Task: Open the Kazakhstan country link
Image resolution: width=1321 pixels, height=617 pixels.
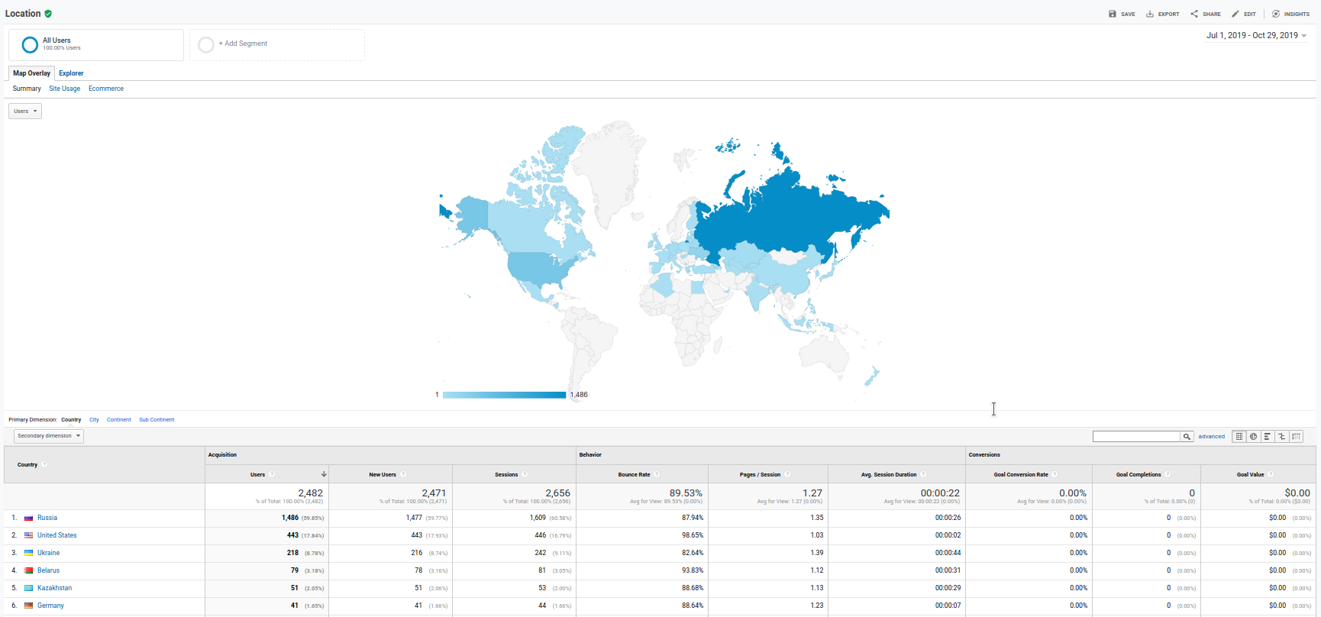Action: [54, 588]
